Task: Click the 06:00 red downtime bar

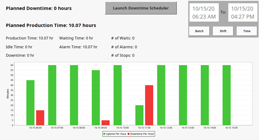Action: [x=40, y=118]
